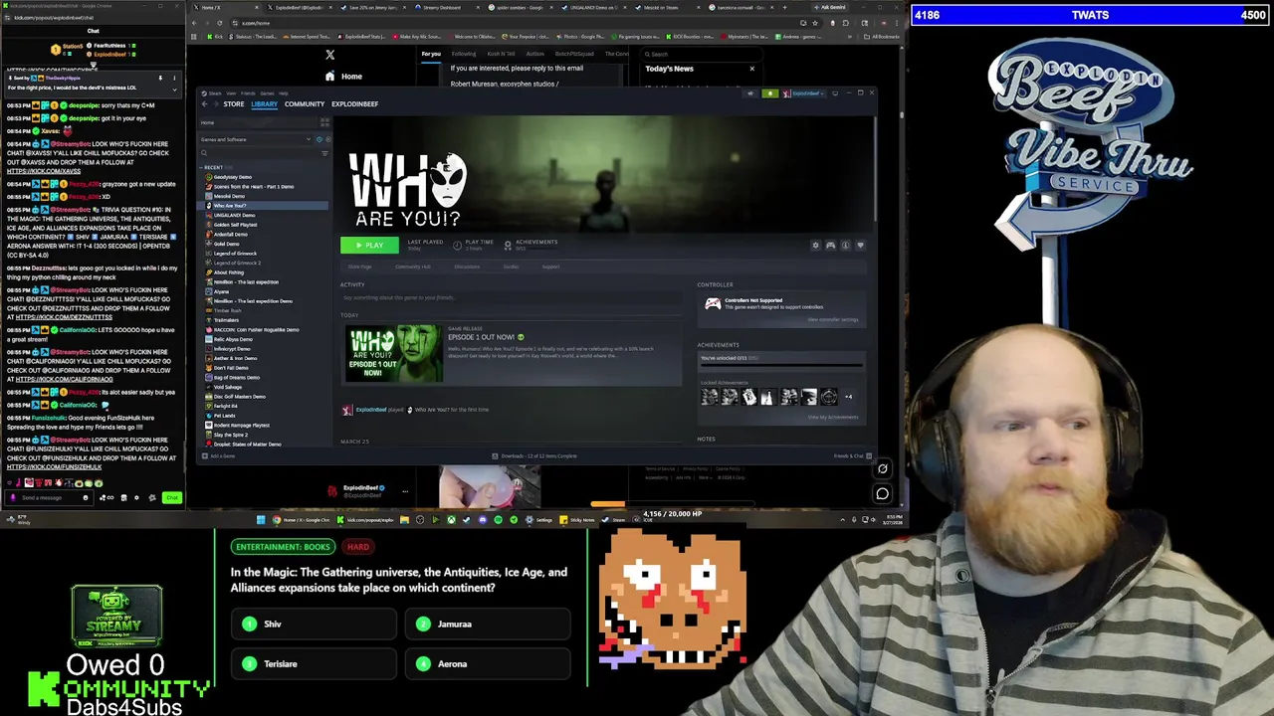Screen dimensions: 1274x716
Task: Click the Kick chat Send a message field
Action: (50, 497)
